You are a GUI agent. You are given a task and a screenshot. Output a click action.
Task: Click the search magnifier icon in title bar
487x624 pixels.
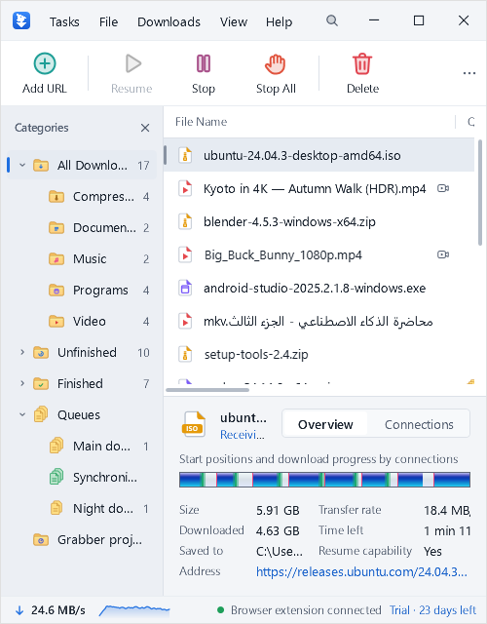332,20
